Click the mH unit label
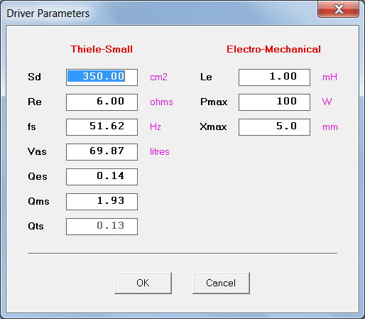The width and height of the screenshot is (365, 319). point(329,77)
